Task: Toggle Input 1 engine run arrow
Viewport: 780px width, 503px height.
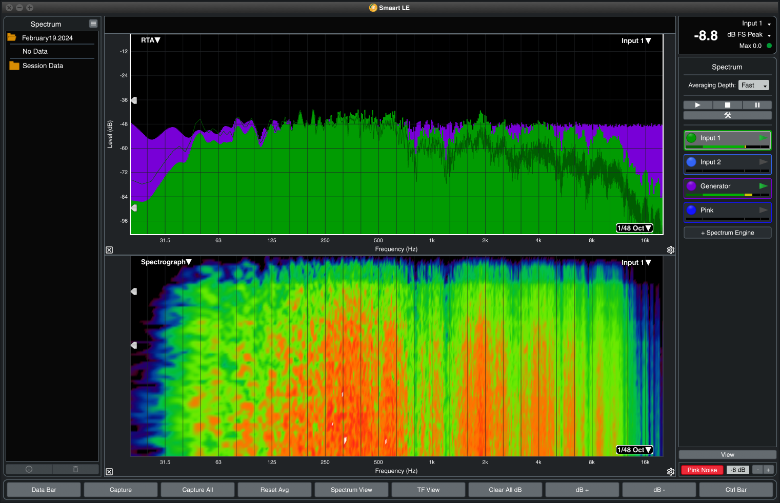Action: 763,138
